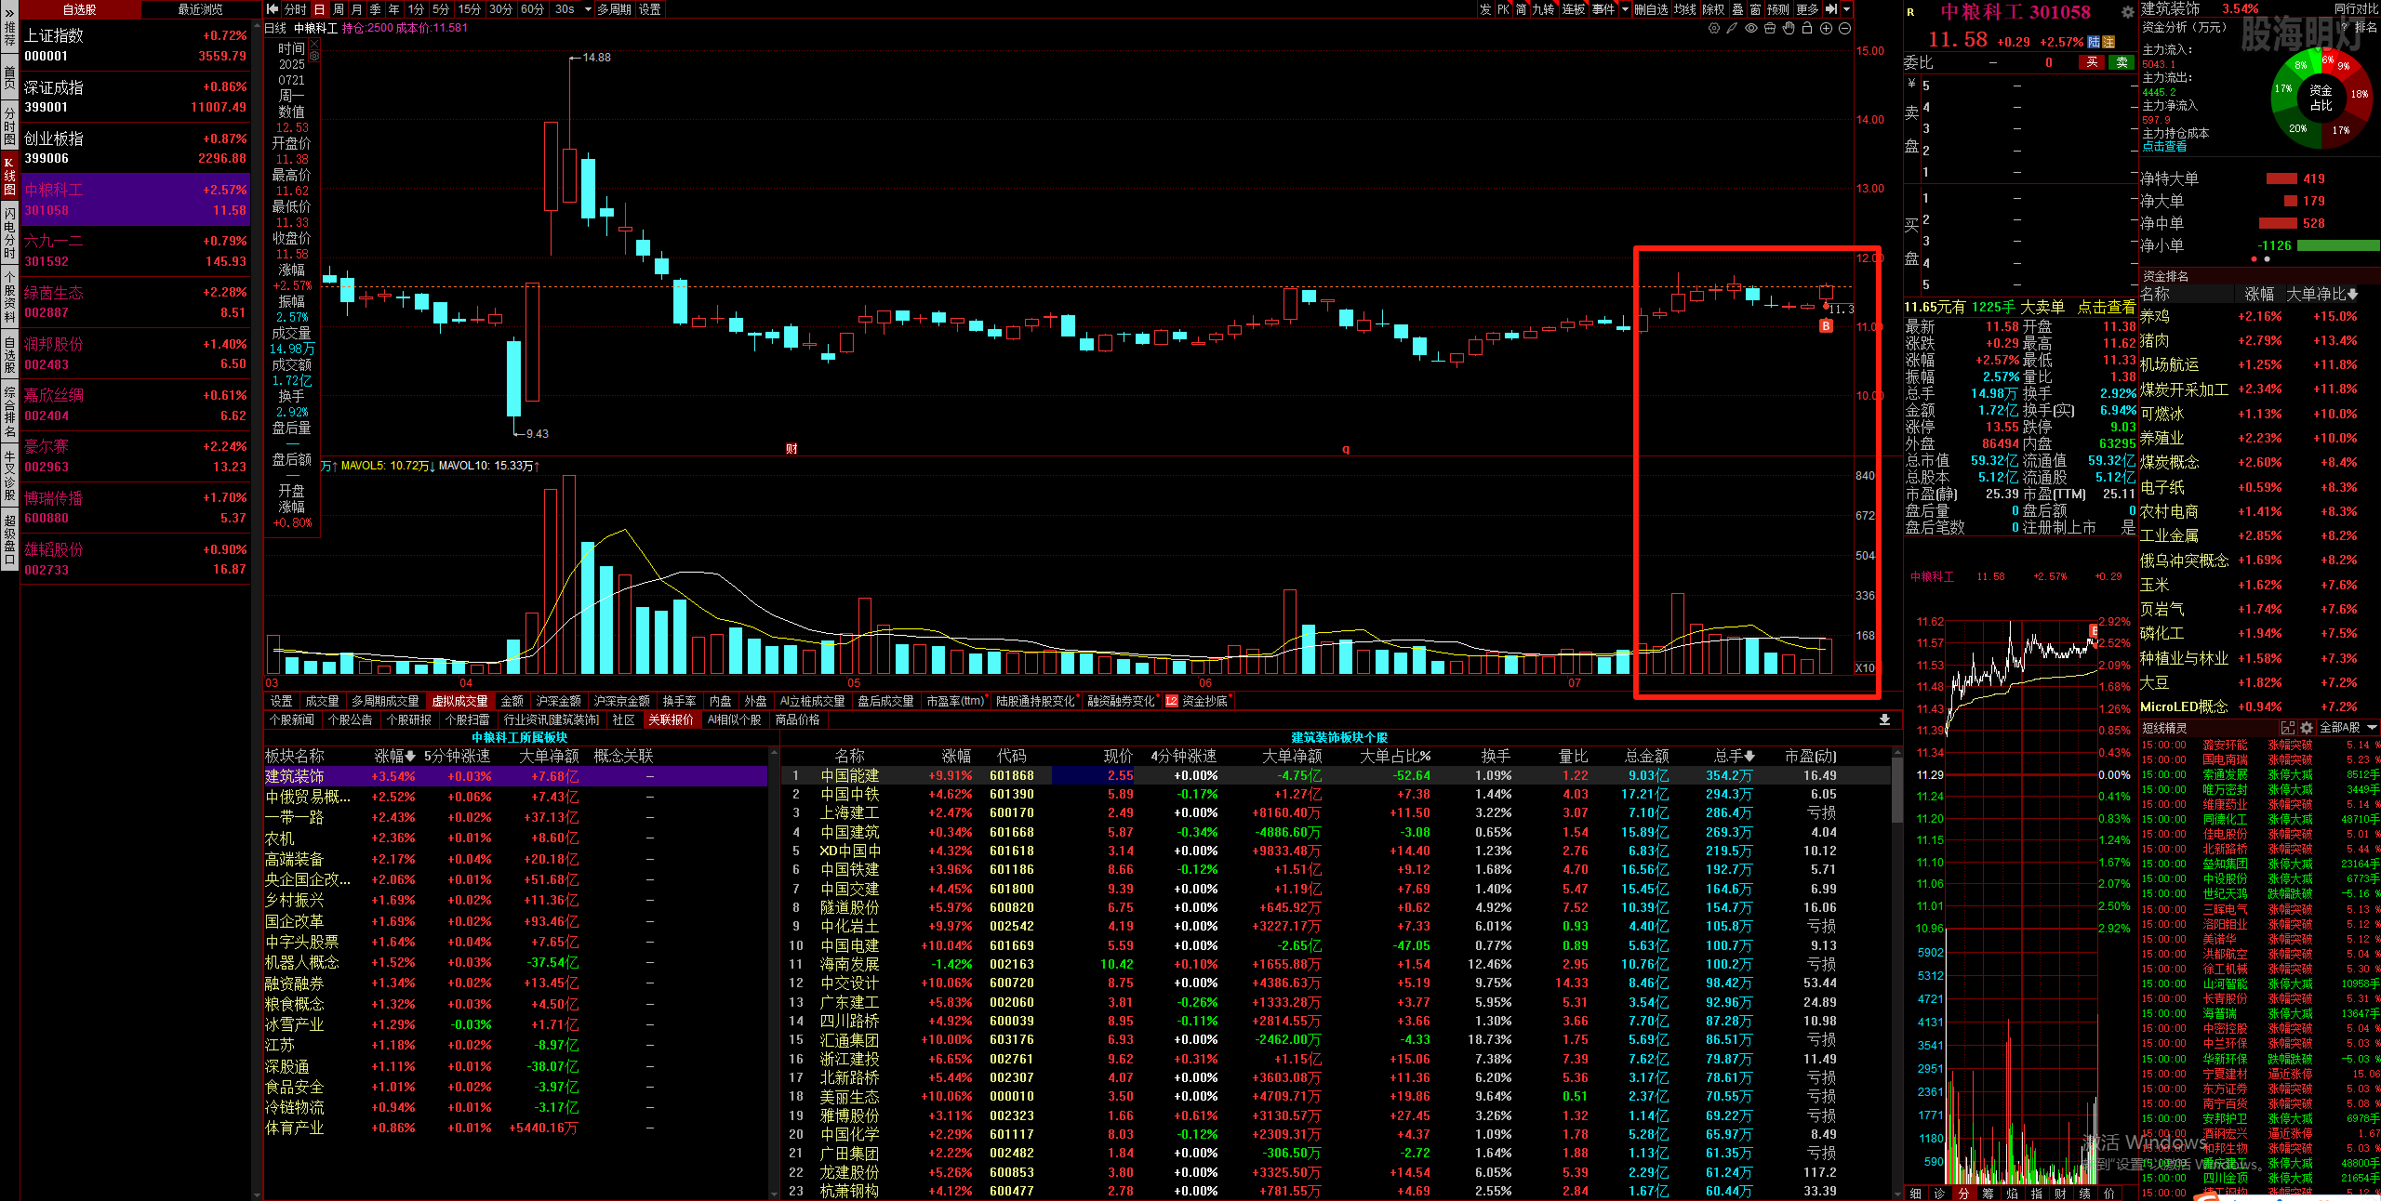Click the 净特大单 red bar
This screenshot has height=1201, width=2381.
coord(2281,178)
